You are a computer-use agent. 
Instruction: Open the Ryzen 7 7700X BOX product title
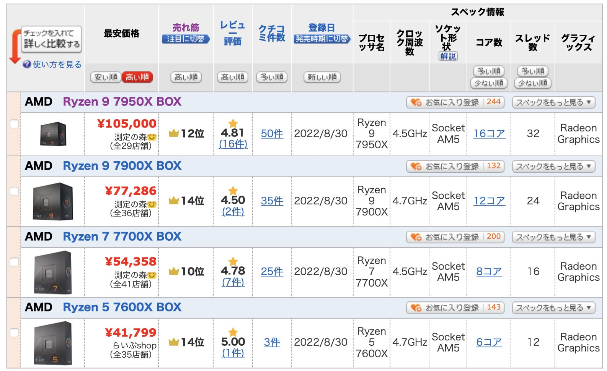pyautogui.click(x=122, y=237)
